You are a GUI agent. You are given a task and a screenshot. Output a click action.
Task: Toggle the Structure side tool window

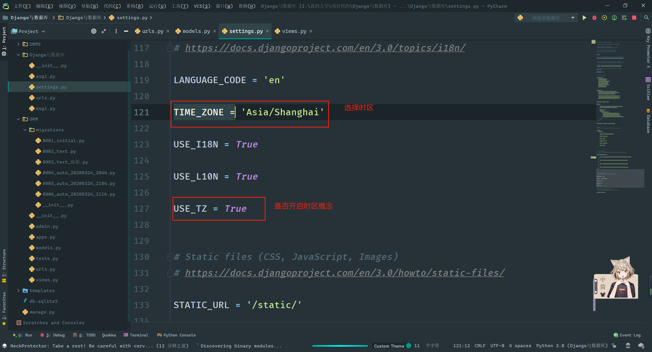coord(4,265)
